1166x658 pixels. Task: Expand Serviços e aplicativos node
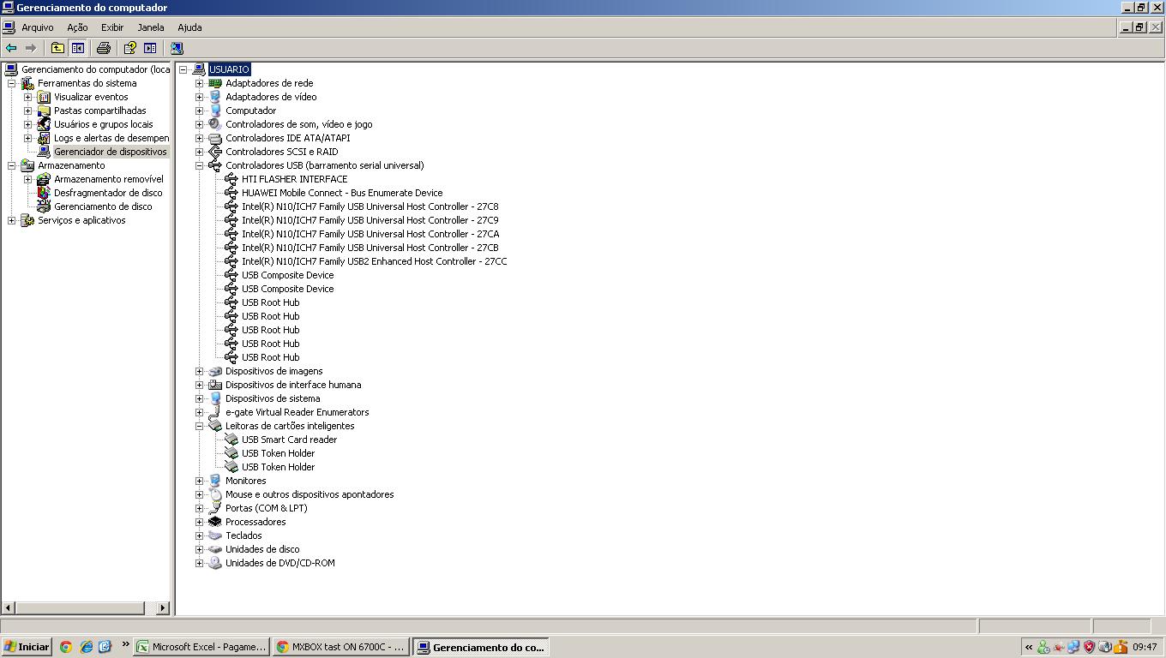pyautogui.click(x=12, y=220)
